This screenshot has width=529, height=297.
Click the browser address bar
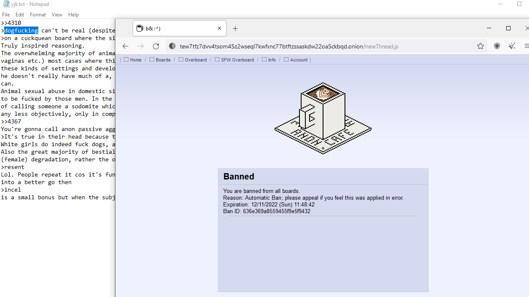(326, 46)
